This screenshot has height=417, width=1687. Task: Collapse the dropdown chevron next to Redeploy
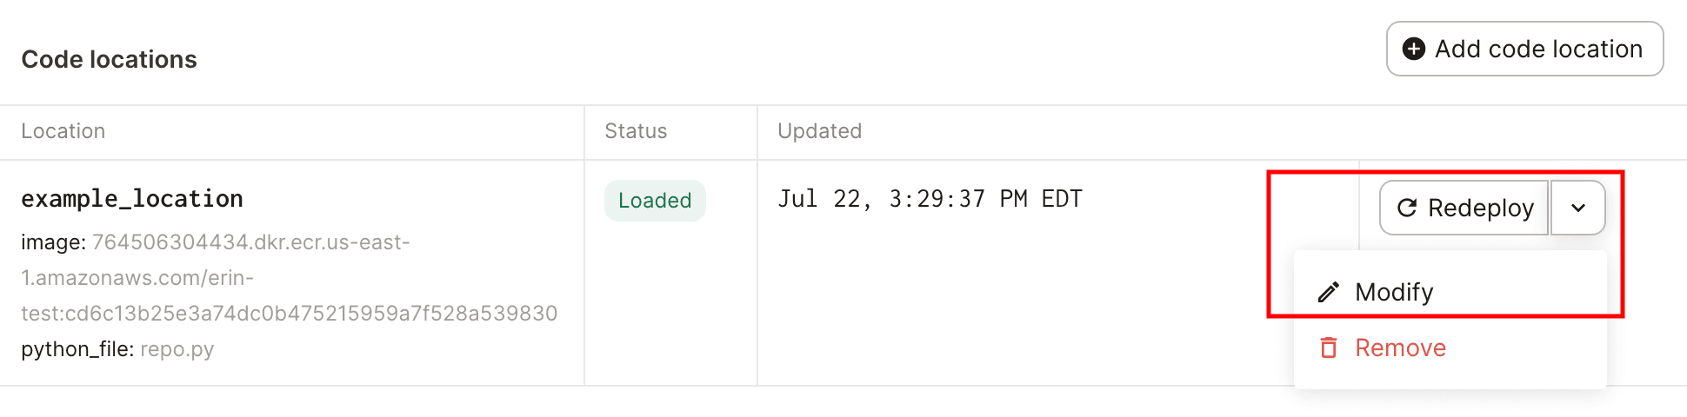(x=1577, y=208)
